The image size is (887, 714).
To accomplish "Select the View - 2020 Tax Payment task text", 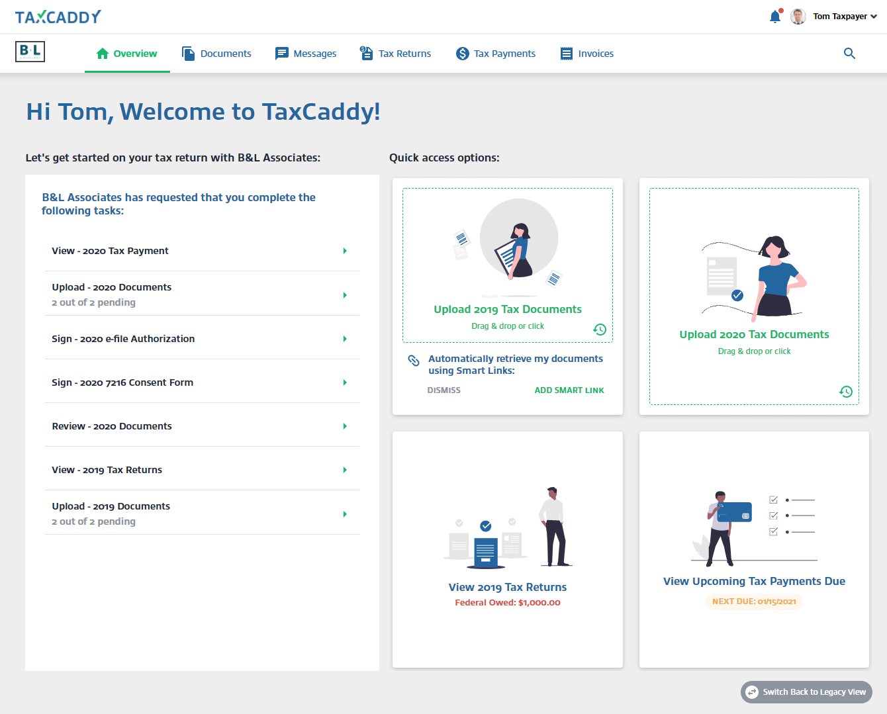I will (x=110, y=251).
